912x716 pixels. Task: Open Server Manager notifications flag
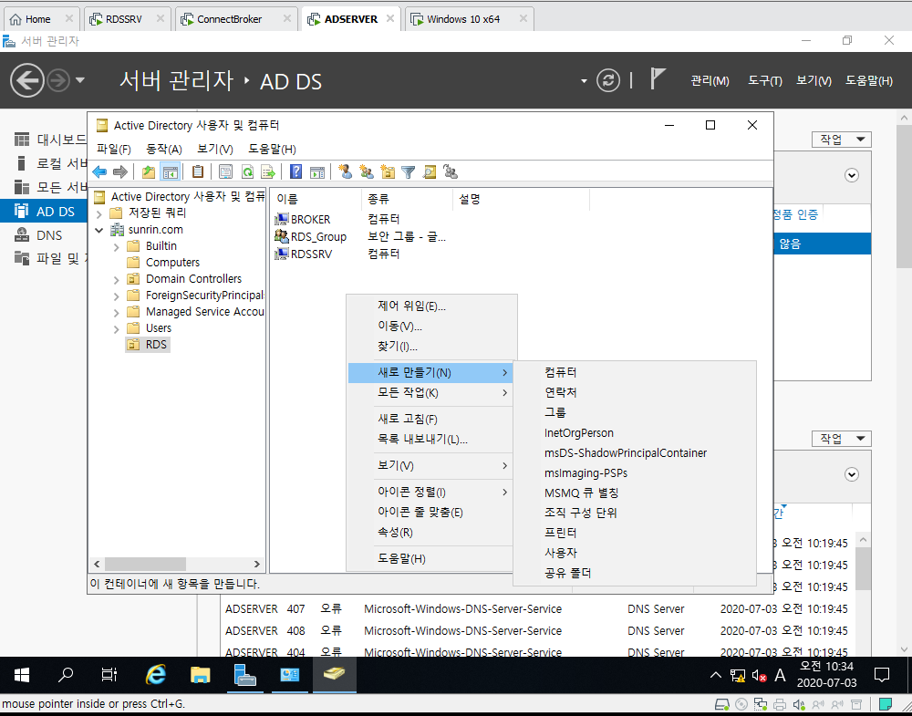tap(658, 79)
